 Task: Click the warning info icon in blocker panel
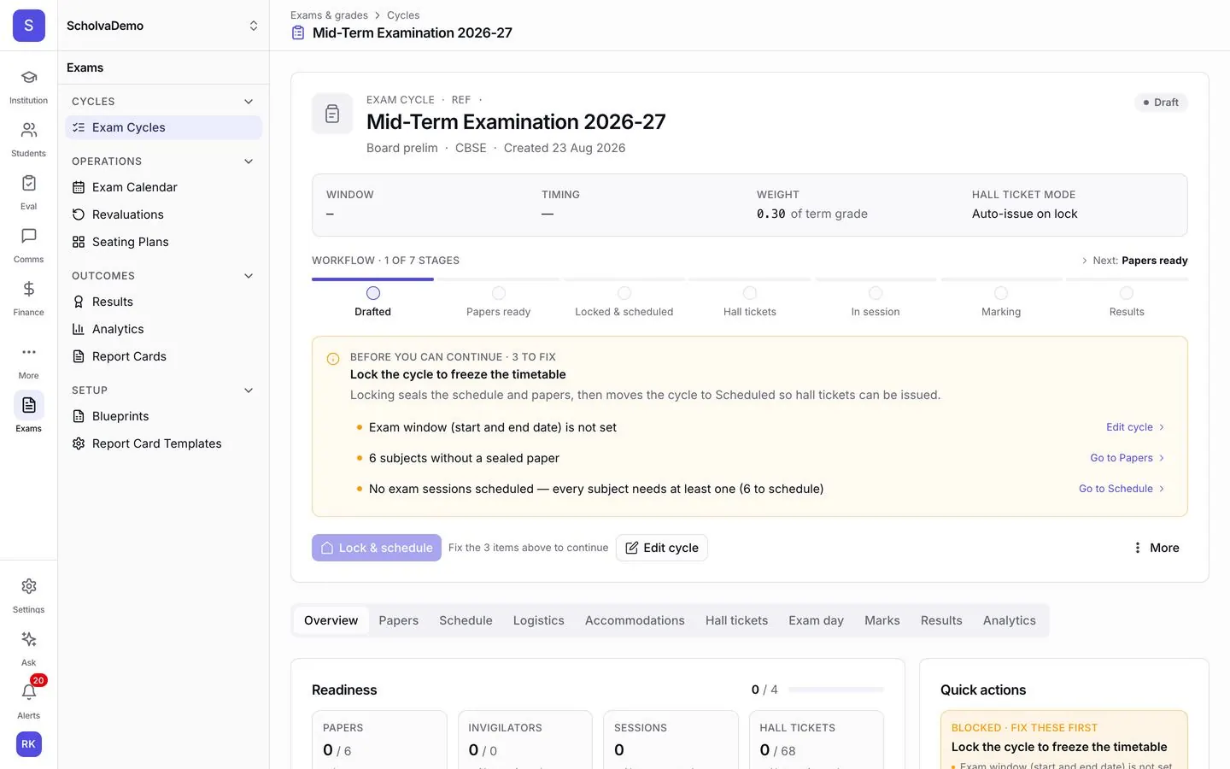[333, 359]
